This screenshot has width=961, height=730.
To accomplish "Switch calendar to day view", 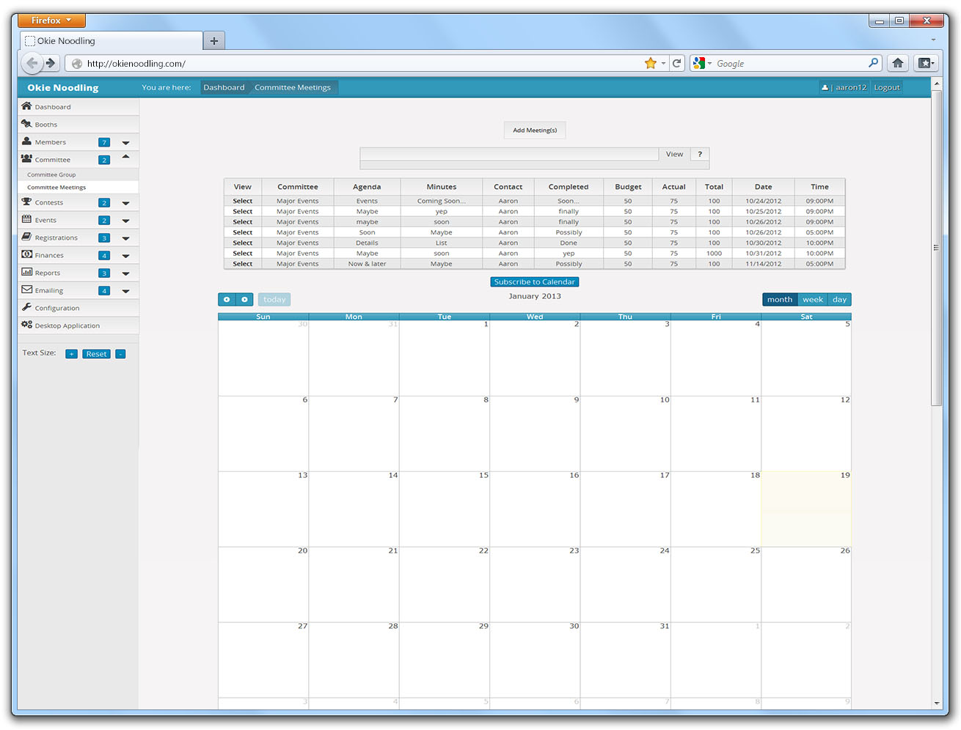I will (839, 299).
